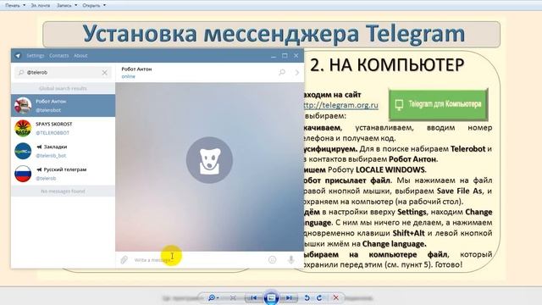Image resolution: width=542 pixels, height=305 pixels.
Task: Click the Russian flag avatar thumbnail
Action: click(x=23, y=174)
